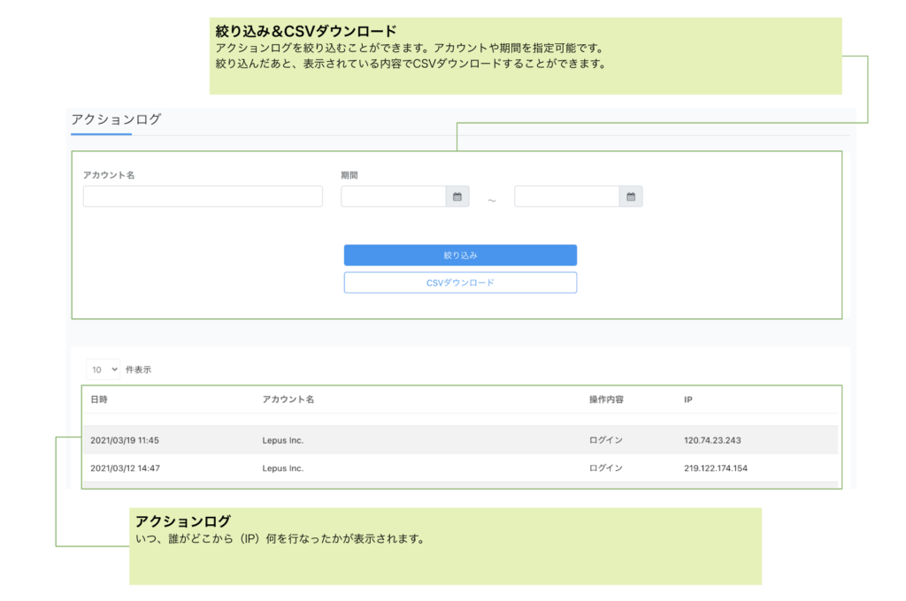Open the calendar picker for the end date

pos(631,196)
